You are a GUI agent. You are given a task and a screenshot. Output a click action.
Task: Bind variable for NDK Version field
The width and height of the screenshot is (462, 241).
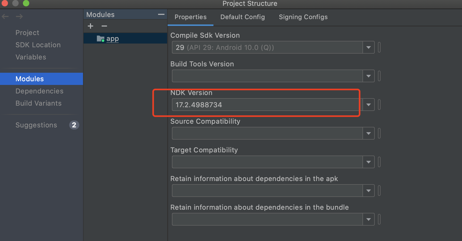(x=379, y=105)
